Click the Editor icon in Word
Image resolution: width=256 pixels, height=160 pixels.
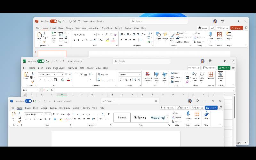206,115
